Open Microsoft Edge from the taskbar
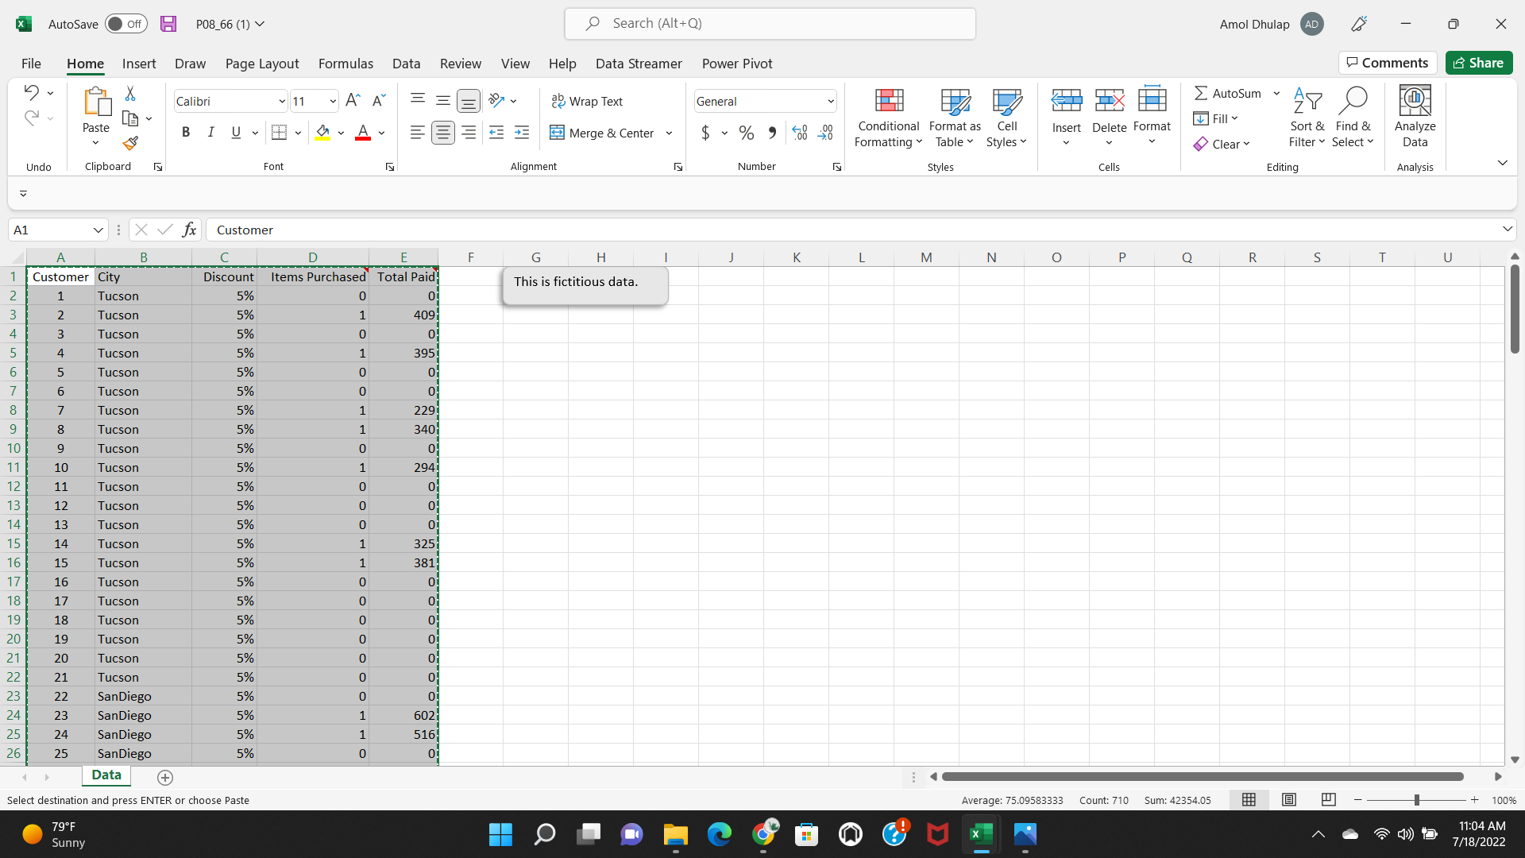 pyautogui.click(x=719, y=834)
